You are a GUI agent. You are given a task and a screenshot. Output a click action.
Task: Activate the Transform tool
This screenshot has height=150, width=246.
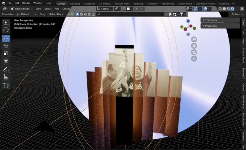pos(6,61)
